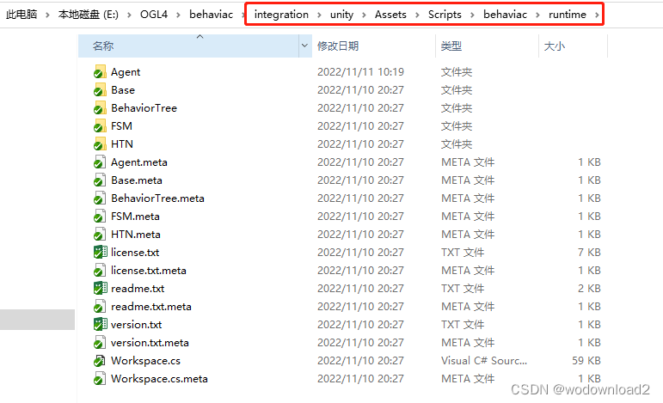Expand chevron after Assets in path
The width and height of the screenshot is (663, 403).
click(x=417, y=15)
